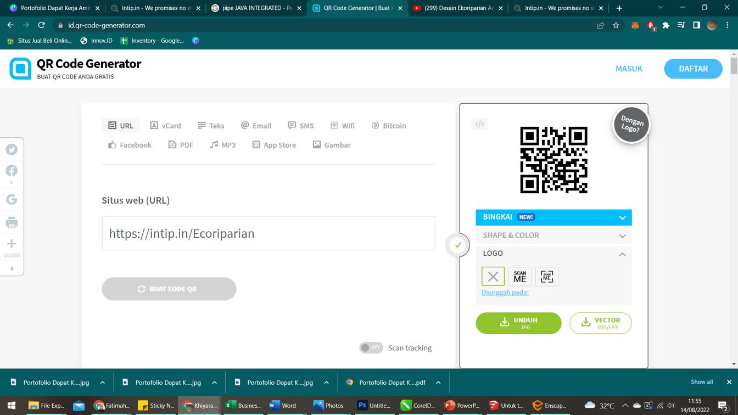
Task: Share via the Google sidebar icon
Action: [x=12, y=200]
